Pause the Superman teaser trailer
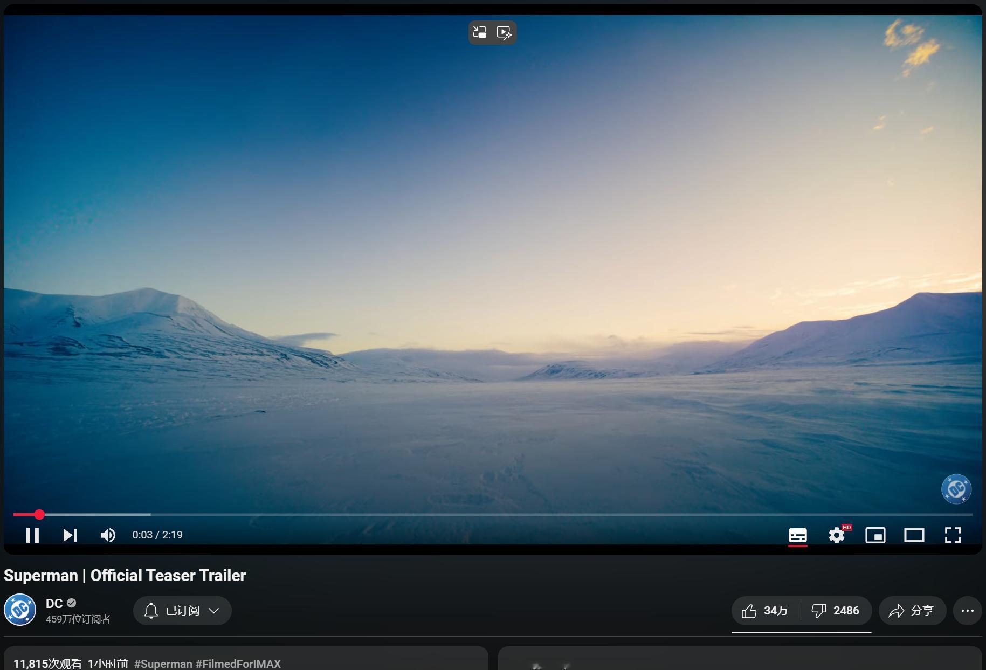Viewport: 986px width, 670px height. pos(32,535)
